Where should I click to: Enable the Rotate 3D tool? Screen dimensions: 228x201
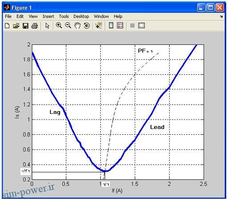(x=87, y=25)
